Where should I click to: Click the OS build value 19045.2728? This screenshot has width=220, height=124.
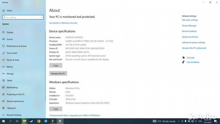tap(71, 99)
